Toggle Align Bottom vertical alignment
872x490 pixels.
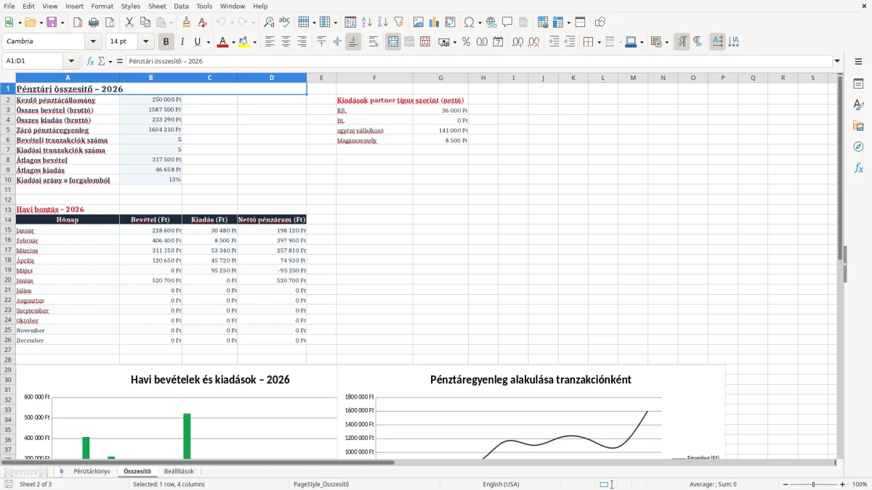353,42
